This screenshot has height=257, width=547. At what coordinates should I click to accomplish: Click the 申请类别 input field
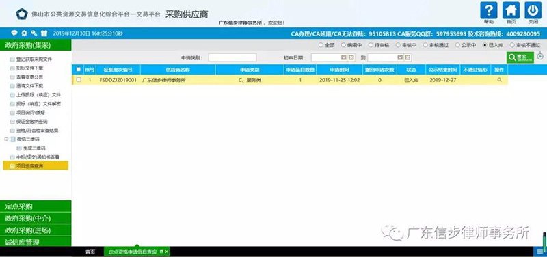232,57
